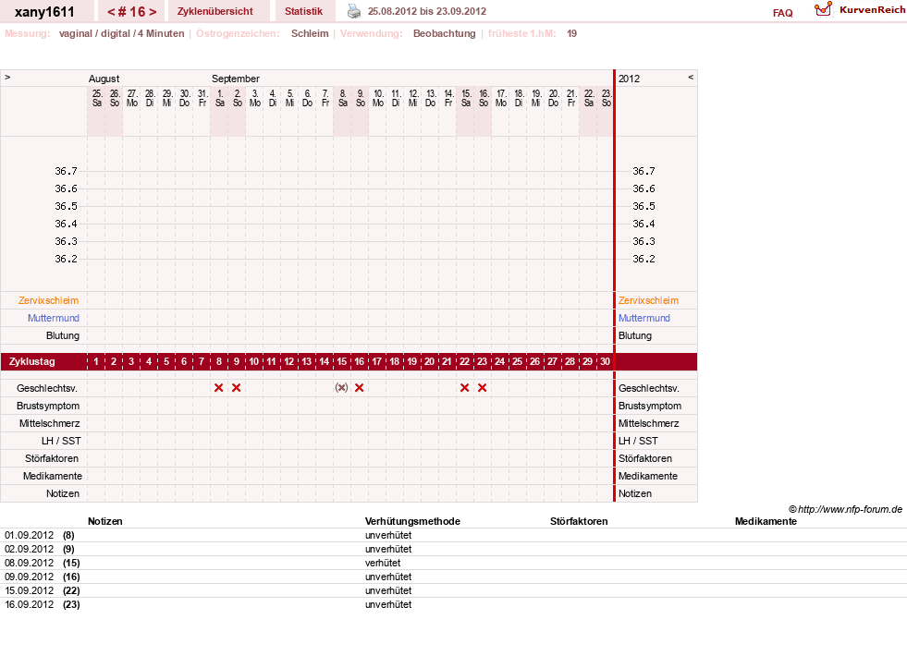The image size is (907, 668).
Task: Click the red X on cycle day 16
Action: 360,388
